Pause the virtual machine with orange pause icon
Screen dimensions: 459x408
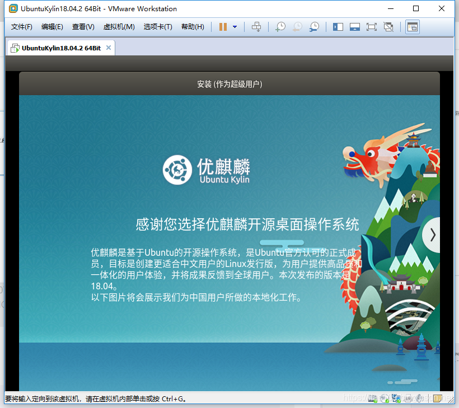point(223,27)
